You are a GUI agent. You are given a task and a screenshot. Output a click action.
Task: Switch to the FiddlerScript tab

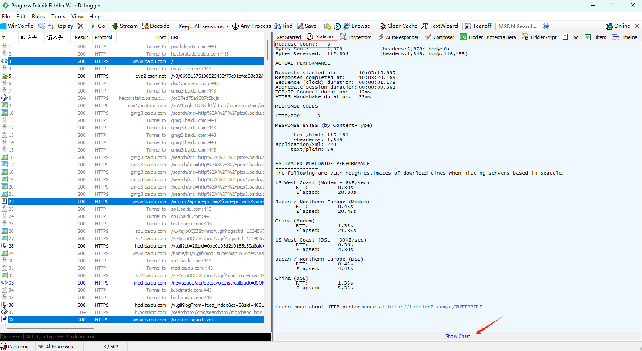[539, 37]
